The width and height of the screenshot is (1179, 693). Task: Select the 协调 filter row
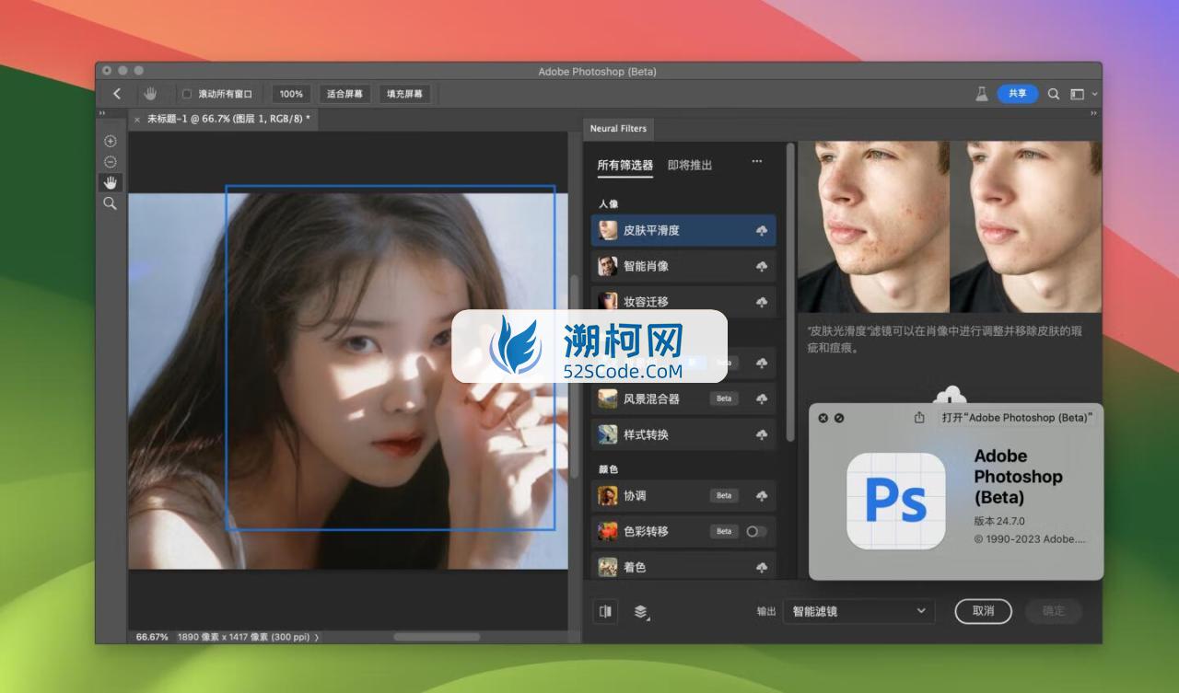(x=683, y=496)
